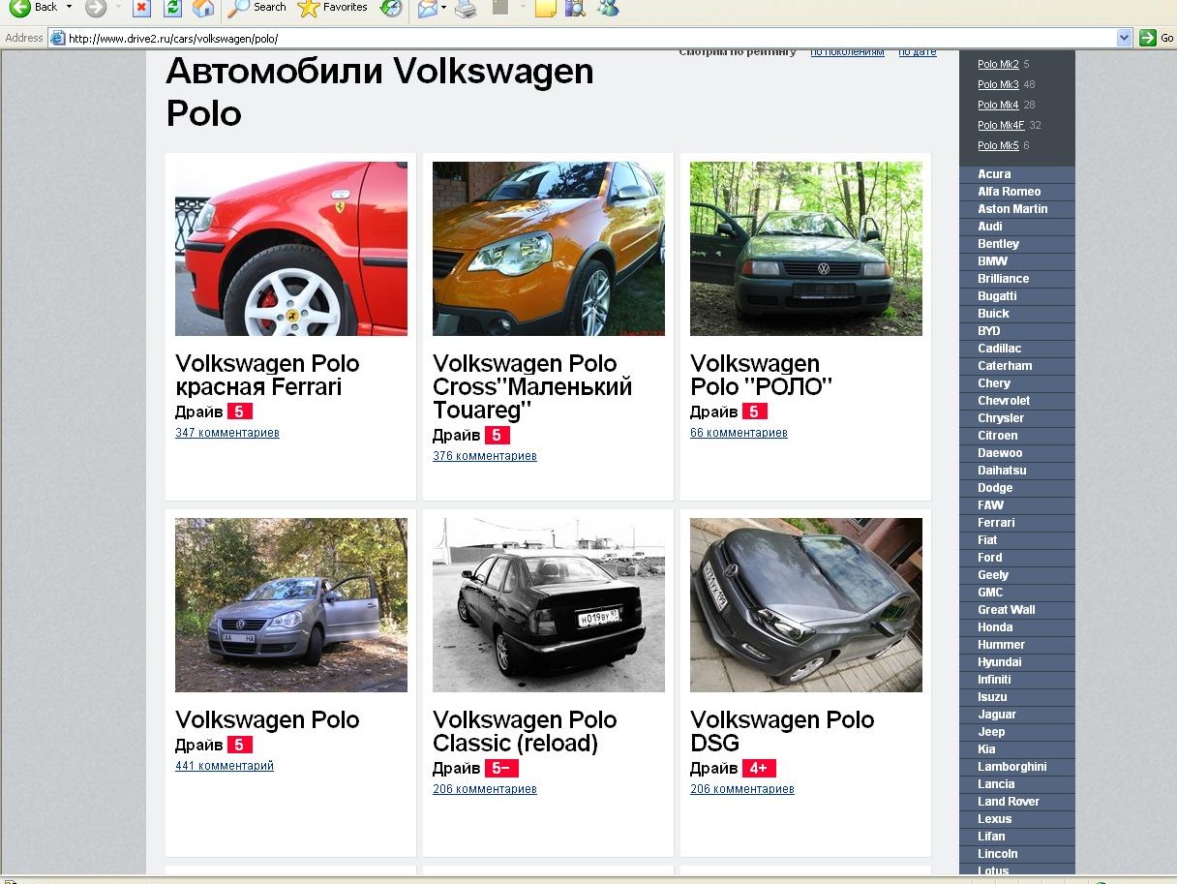Screen dimensions: 1177x884
Task: Click the page icon in the address bar
Action: 57,39
